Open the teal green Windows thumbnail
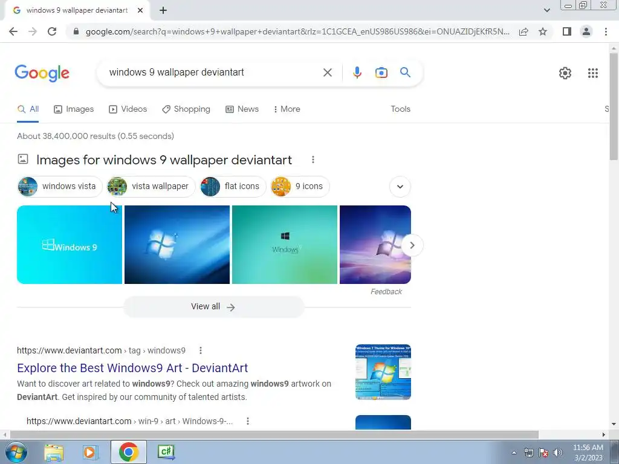619x464 pixels. [x=285, y=245]
